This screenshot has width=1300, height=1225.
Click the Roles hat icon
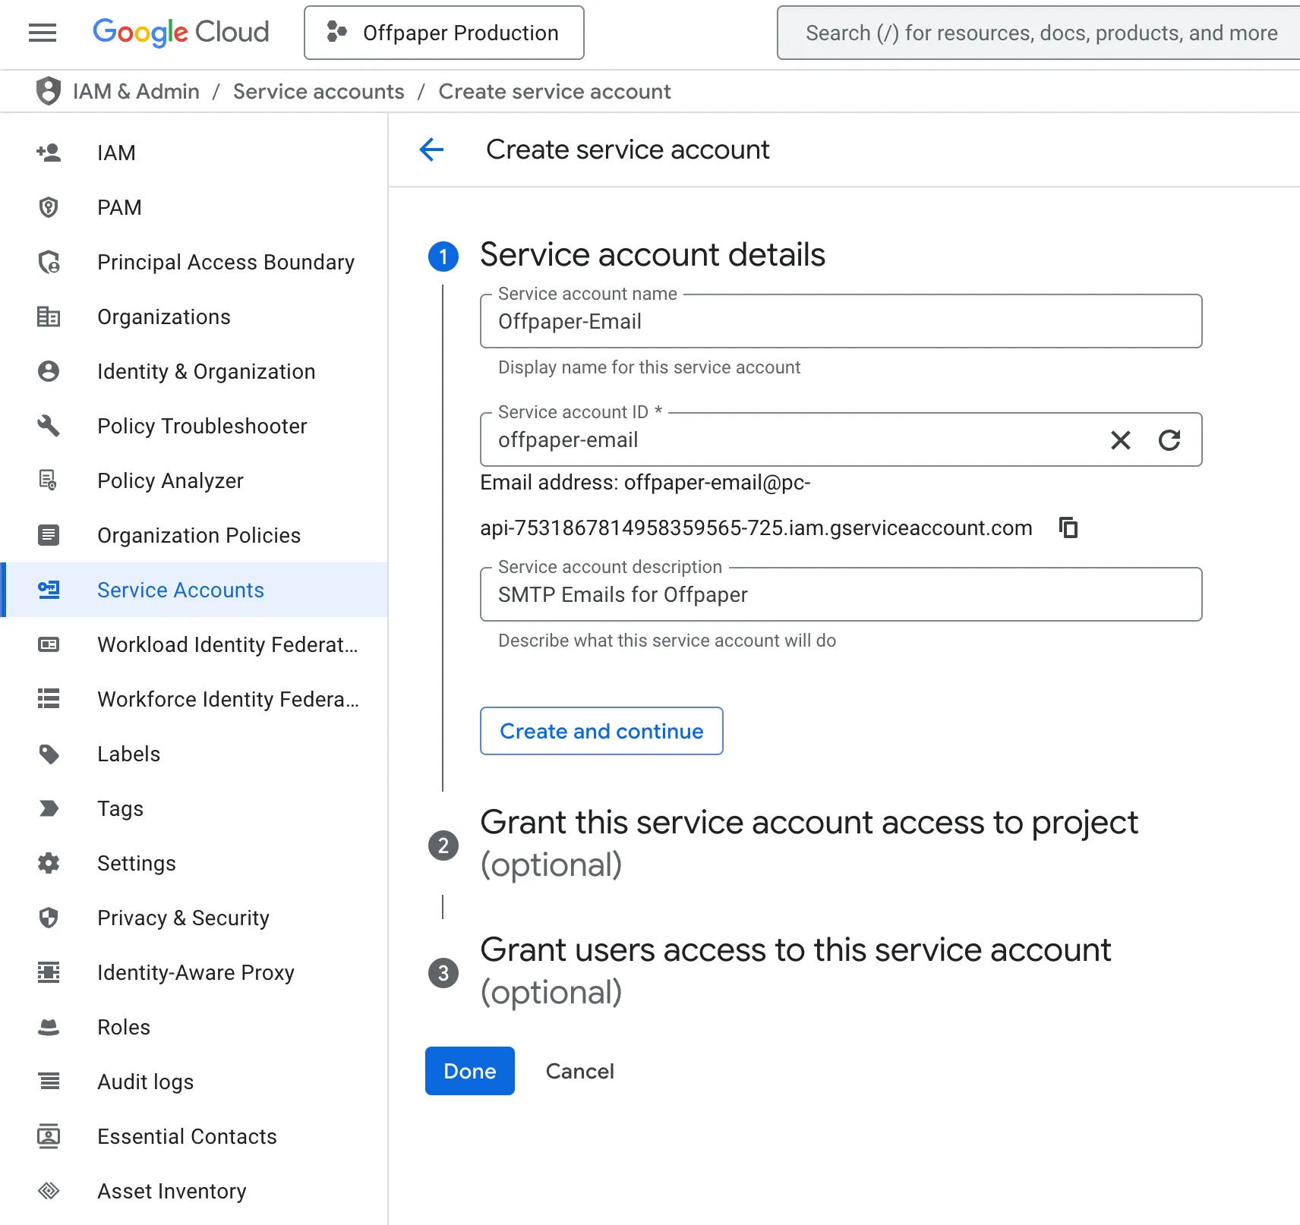pos(49,1027)
